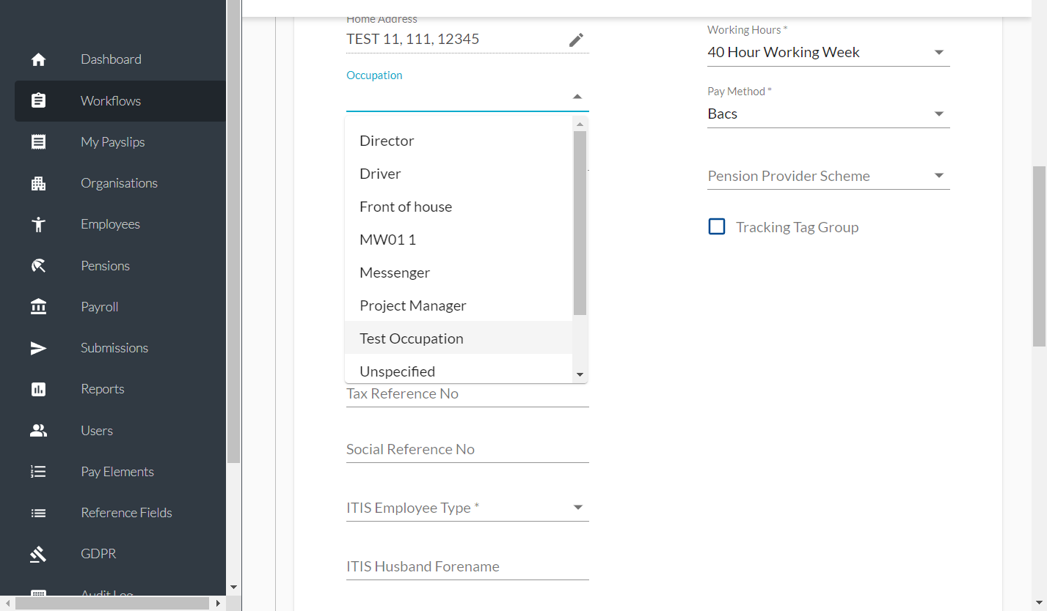The height and width of the screenshot is (611, 1047).
Task: Pick the Front of house option
Action: coord(459,207)
